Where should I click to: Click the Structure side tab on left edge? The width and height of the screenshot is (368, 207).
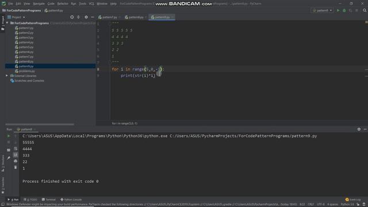(x=3, y=163)
